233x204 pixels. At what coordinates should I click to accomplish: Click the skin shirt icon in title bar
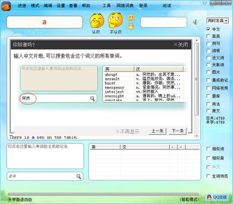click(205, 3)
